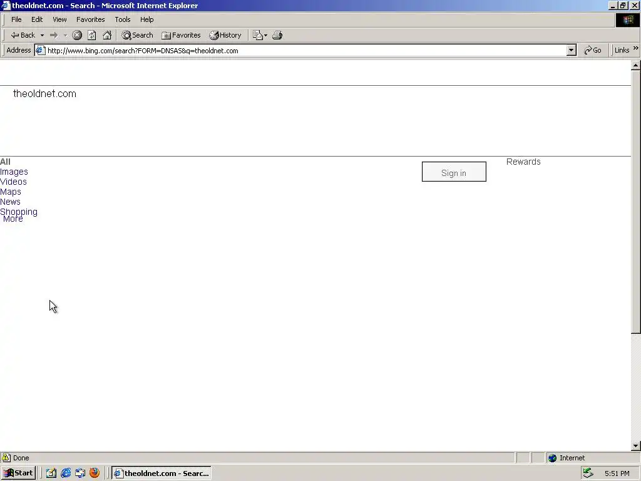
Task: Open the File menu
Action: coord(16,19)
